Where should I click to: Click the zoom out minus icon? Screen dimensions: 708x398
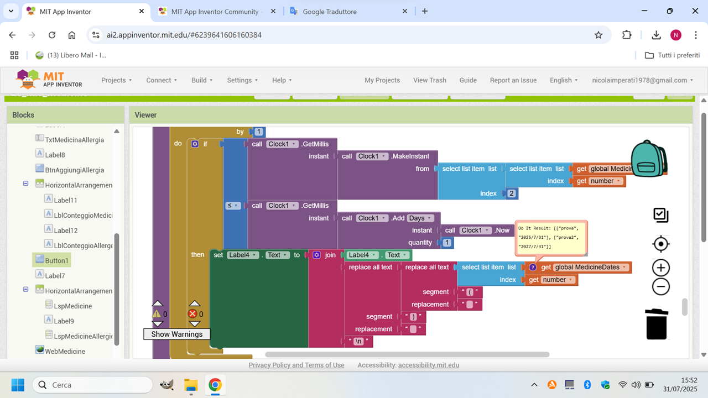661,286
